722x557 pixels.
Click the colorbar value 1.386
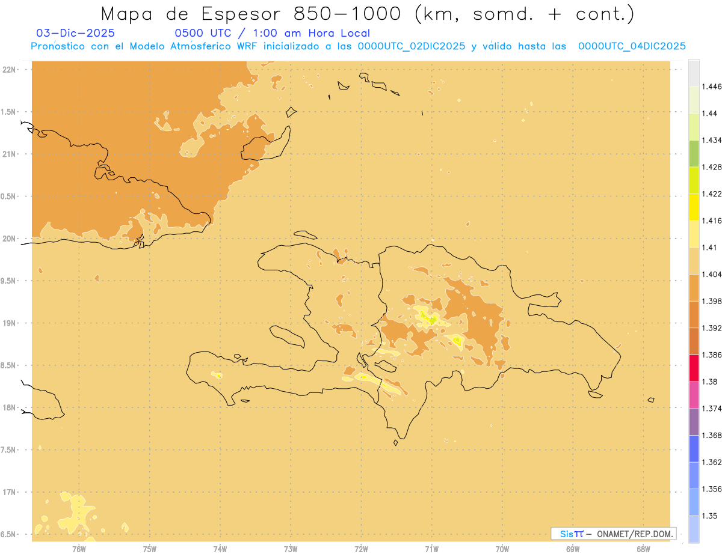coord(712,355)
